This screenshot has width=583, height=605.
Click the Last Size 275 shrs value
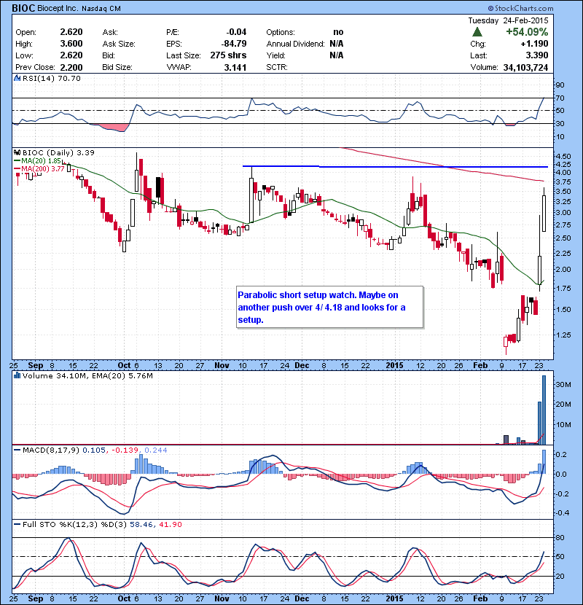[228, 55]
